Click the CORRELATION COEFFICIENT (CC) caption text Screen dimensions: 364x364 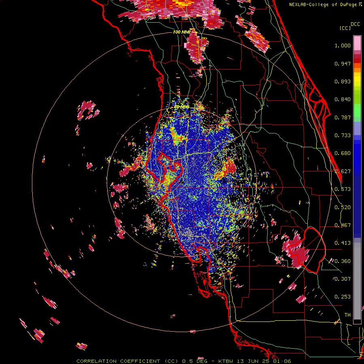tap(127, 361)
